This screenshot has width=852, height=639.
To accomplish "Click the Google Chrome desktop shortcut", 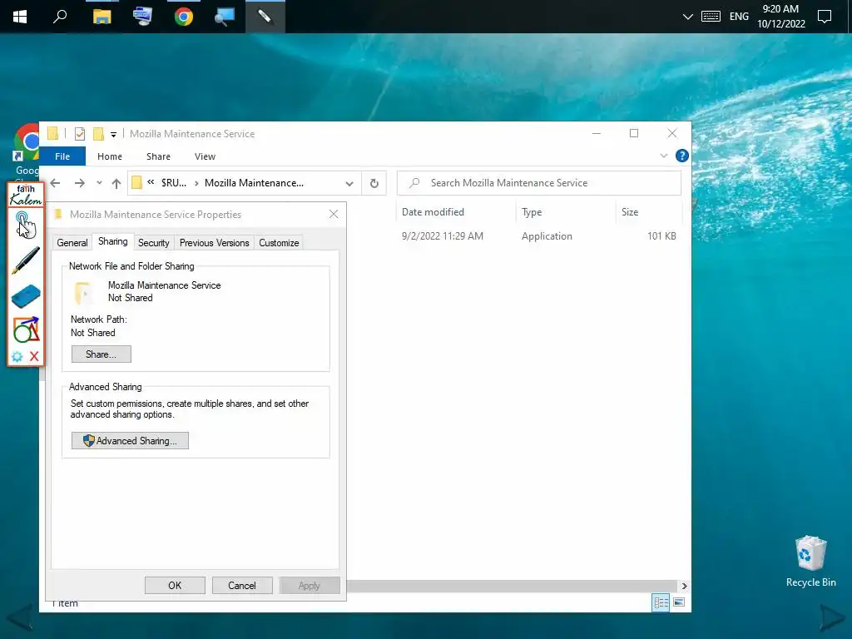I will [x=26, y=150].
